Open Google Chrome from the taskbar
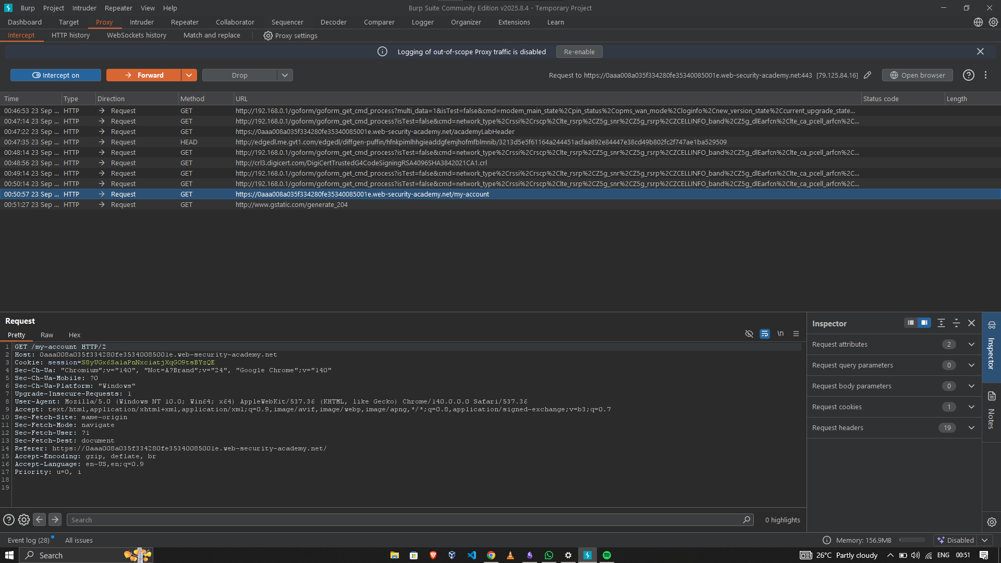 (x=491, y=555)
